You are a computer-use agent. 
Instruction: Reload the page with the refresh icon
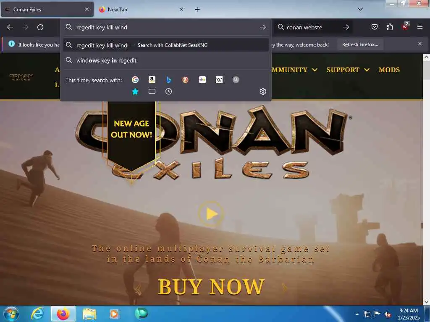coord(40,27)
